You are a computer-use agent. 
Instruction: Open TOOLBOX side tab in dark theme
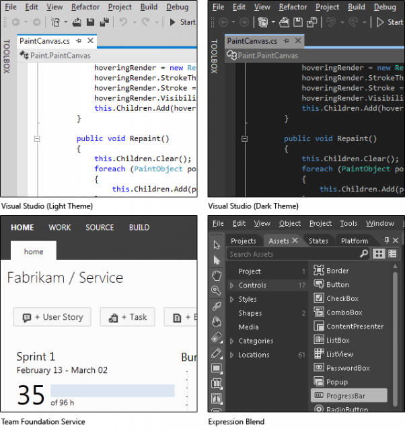214,56
